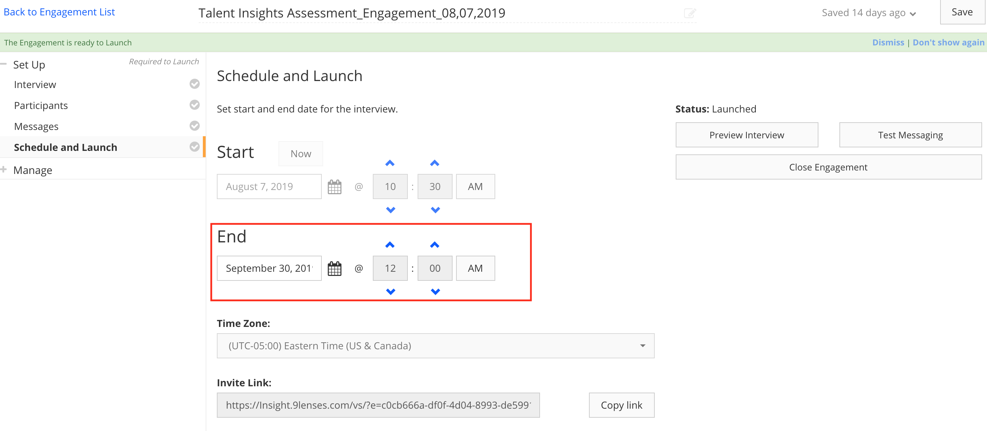Click the Interview step checkmark
987x431 pixels.
[x=195, y=84]
